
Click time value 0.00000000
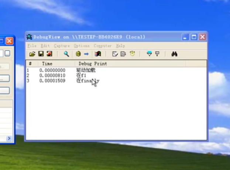(52, 70)
